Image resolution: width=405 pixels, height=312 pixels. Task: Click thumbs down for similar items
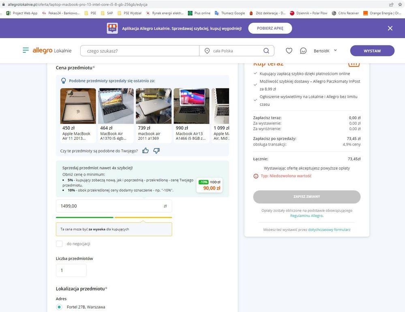click(156, 151)
